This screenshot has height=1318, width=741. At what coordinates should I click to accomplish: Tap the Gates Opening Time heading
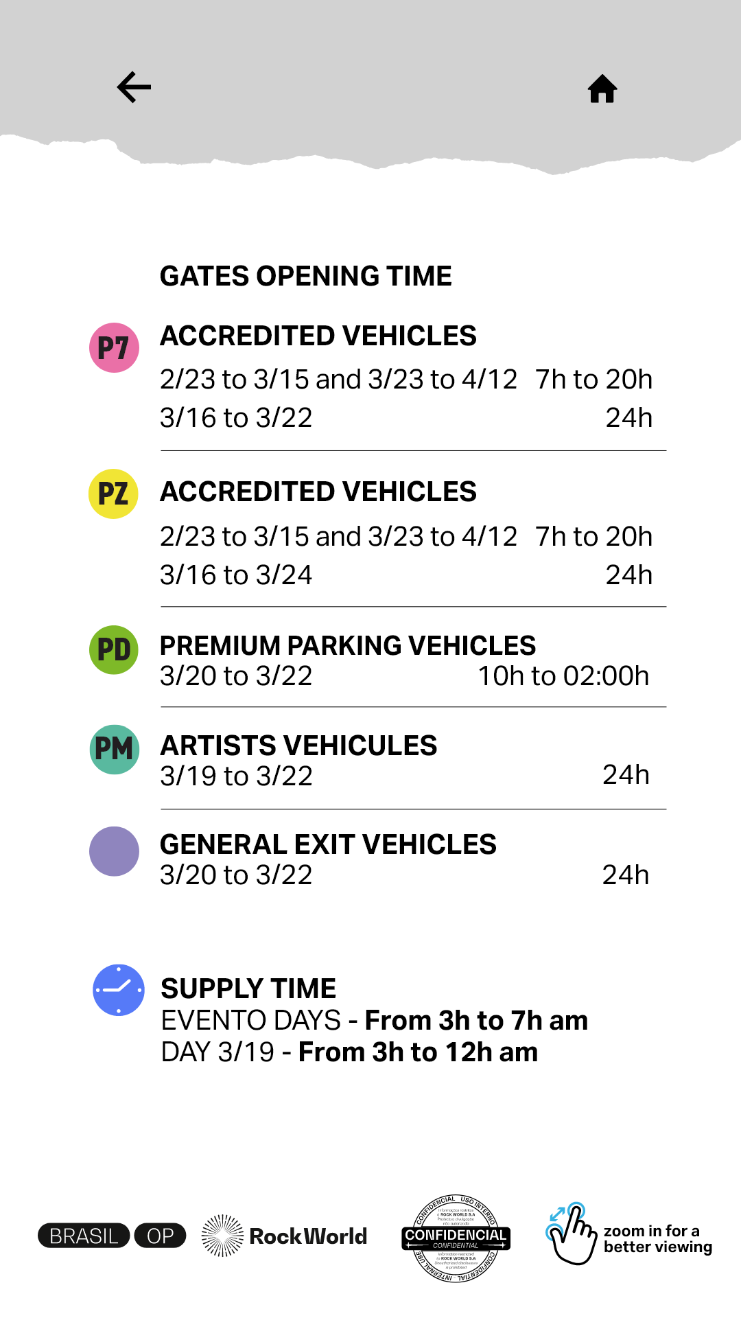[306, 276]
